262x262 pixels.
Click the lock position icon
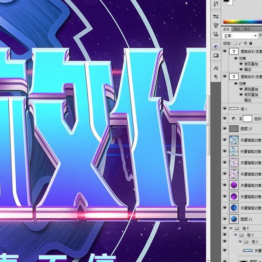pyautogui.click(x=245, y=43)
